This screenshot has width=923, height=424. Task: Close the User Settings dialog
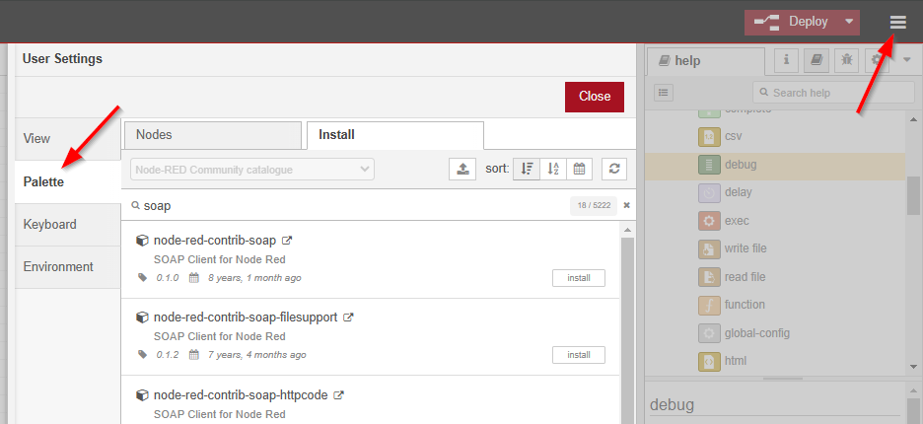(x=594, y=97)
